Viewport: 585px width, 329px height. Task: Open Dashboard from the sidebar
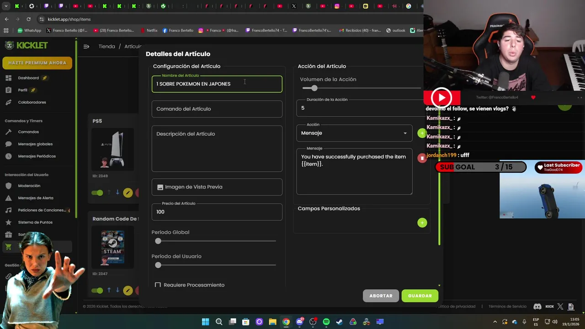click(x=28, y=78)
